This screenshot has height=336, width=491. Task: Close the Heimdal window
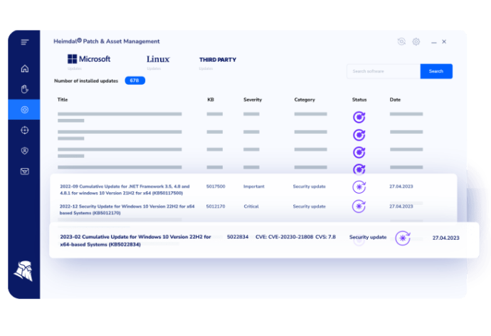point(444,42)
